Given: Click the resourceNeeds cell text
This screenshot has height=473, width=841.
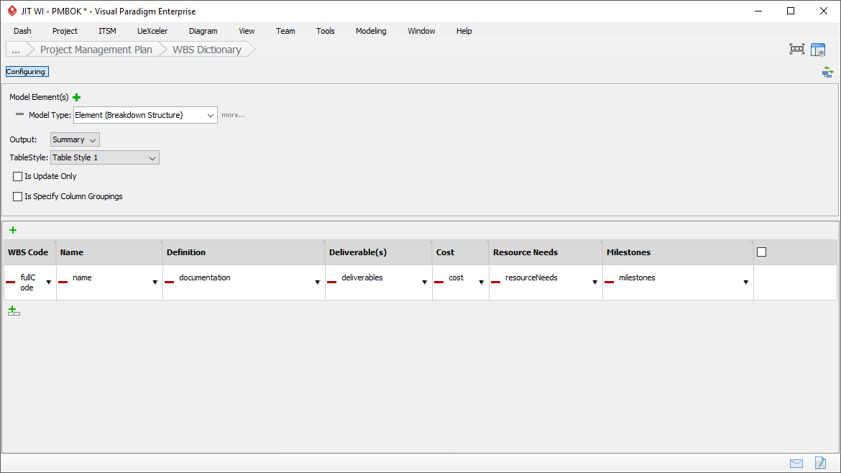Looking at the screenshot, I should pos(531,277).
